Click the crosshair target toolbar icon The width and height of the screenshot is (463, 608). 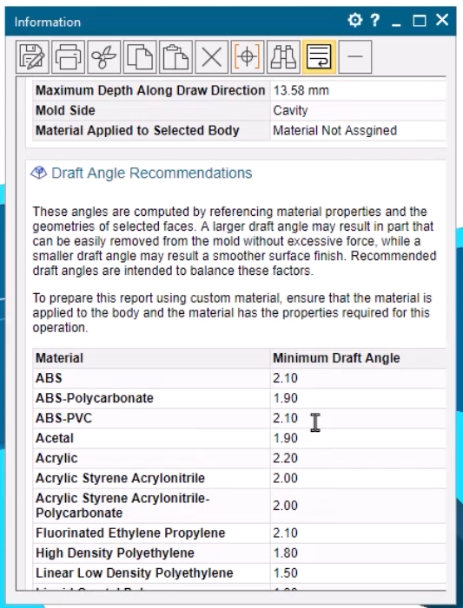[248, 57]
